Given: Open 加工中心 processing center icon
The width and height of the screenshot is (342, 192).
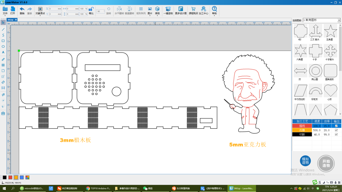Looking at the screenshot, I should (204, 9).
